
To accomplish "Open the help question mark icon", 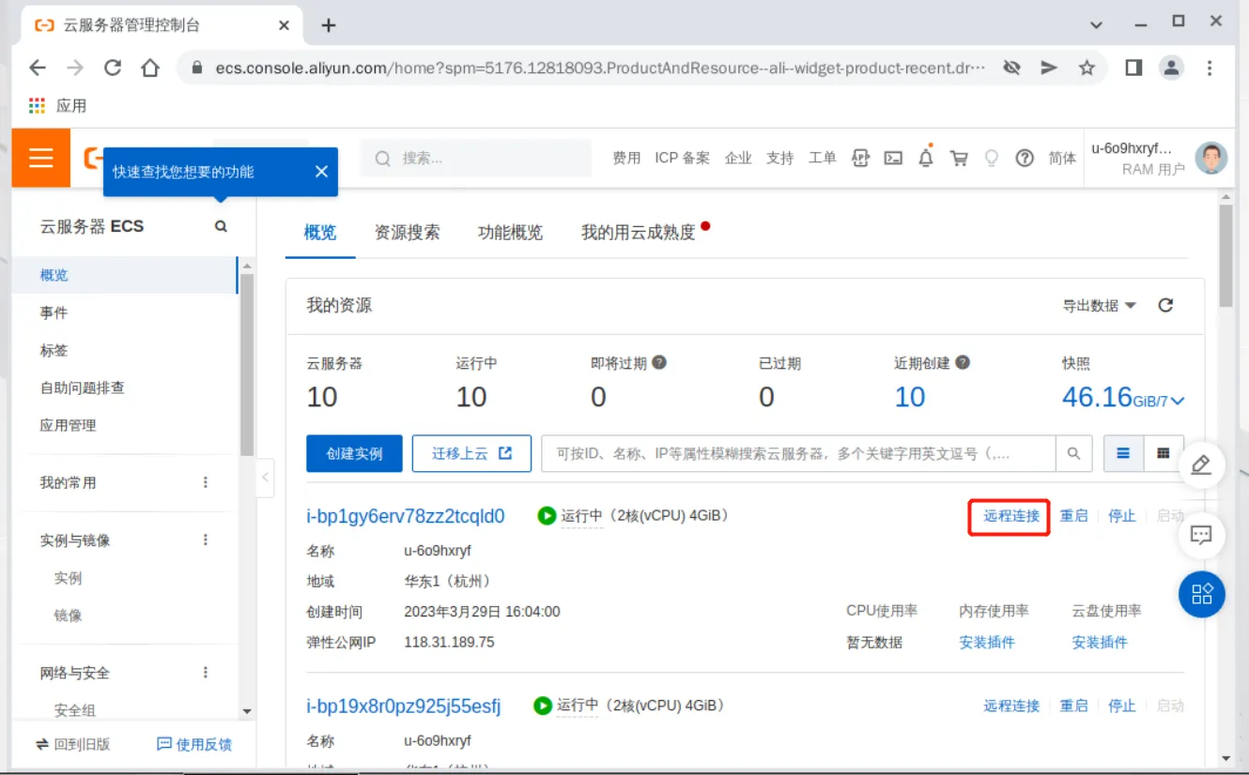I will pyautogui.click(x=1025, y=158).
